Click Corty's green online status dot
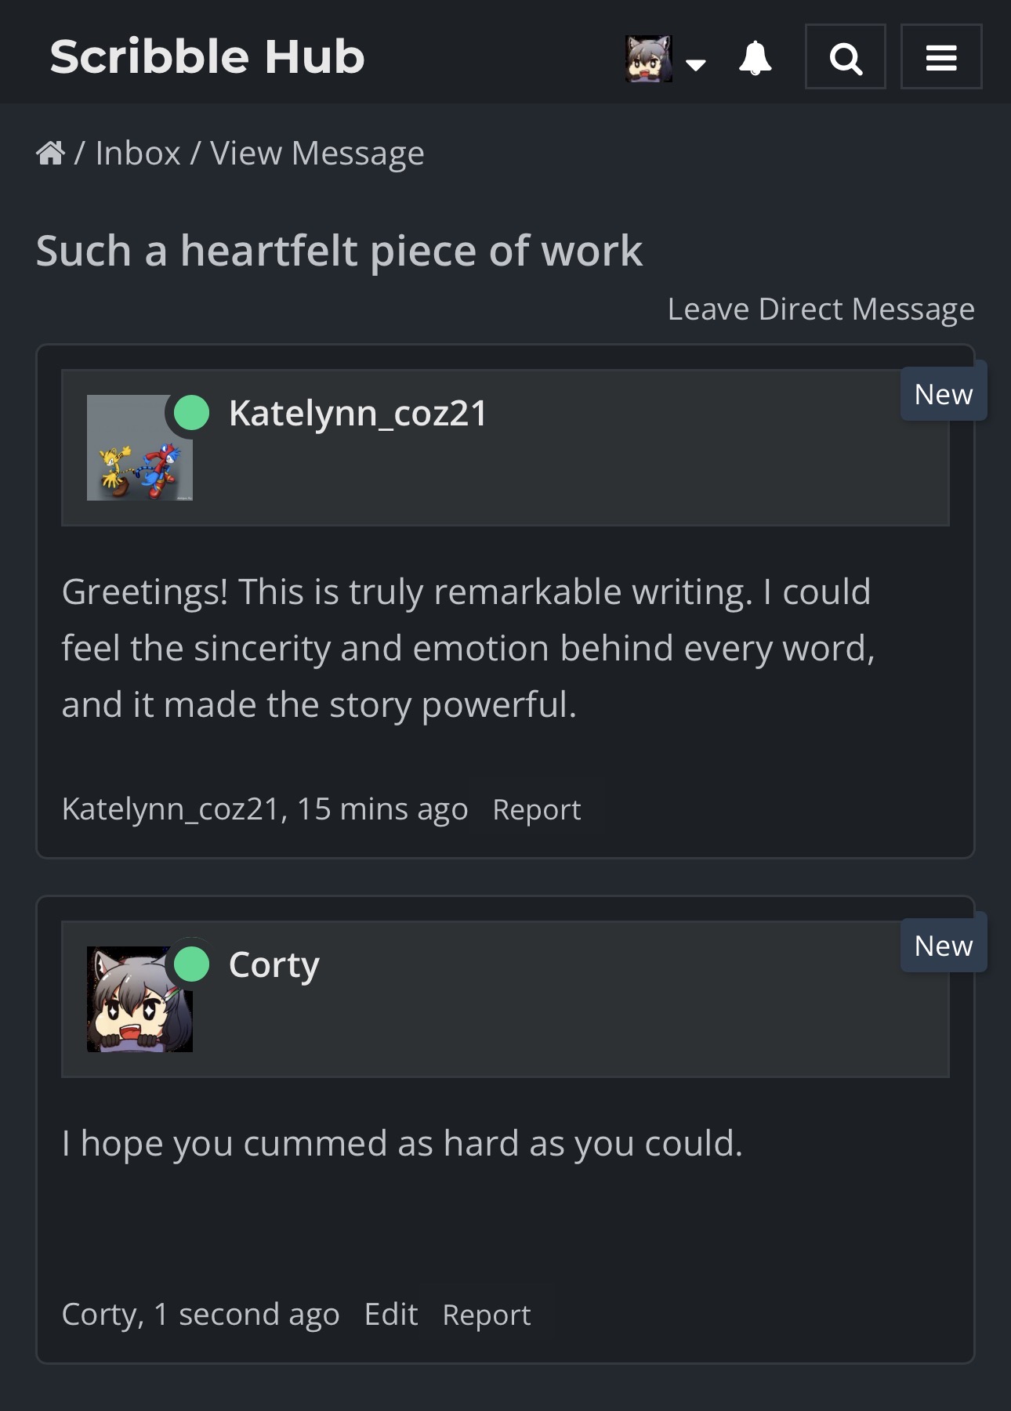This screenshot has height=1411, width=1011. point(191,964)
